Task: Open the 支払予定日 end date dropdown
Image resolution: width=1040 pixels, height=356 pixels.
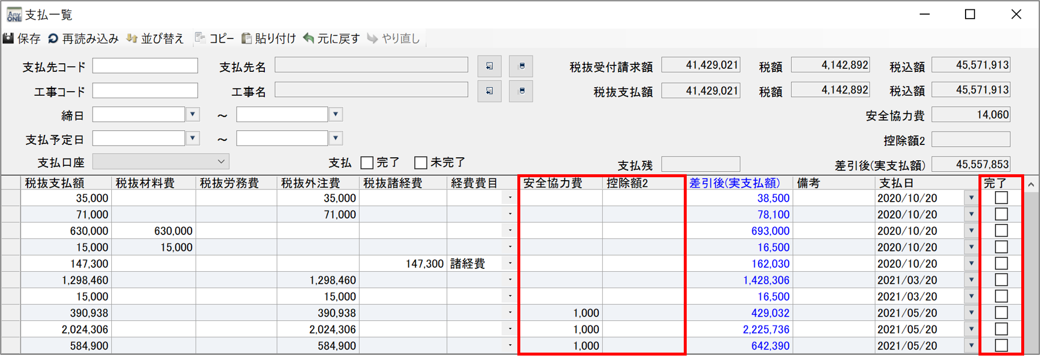Action: click(x=336, y=139)
